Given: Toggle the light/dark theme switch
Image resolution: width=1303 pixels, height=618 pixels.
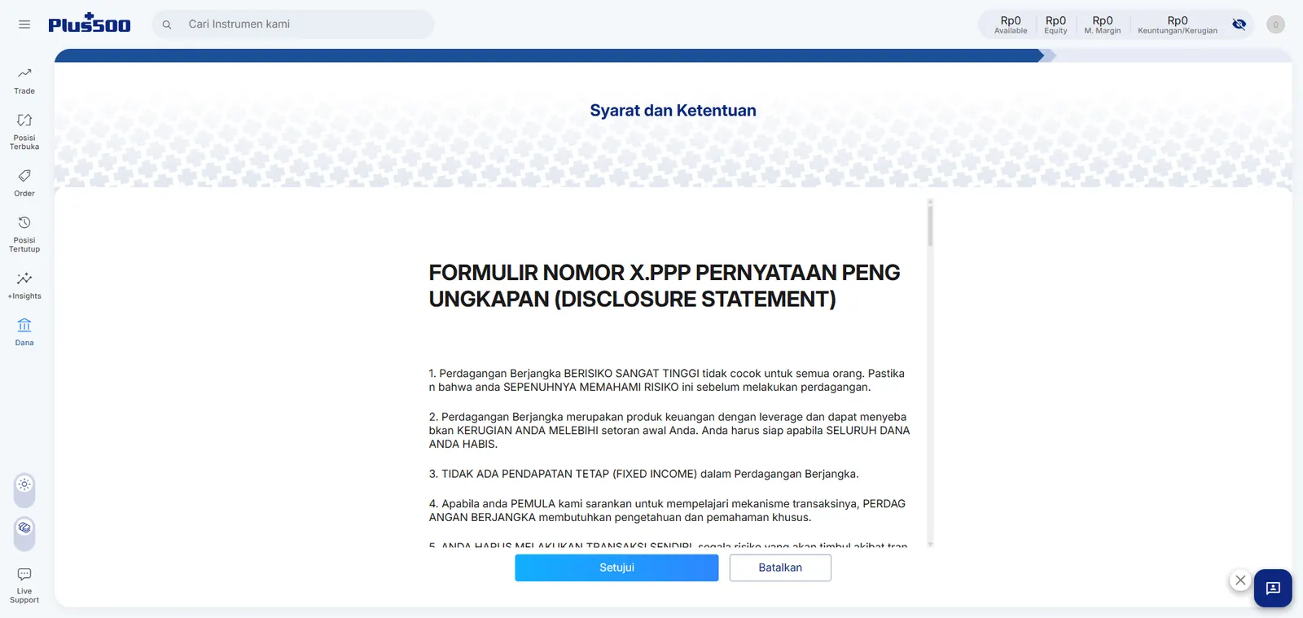Looking at the screenshot, I should pos(24,489).
